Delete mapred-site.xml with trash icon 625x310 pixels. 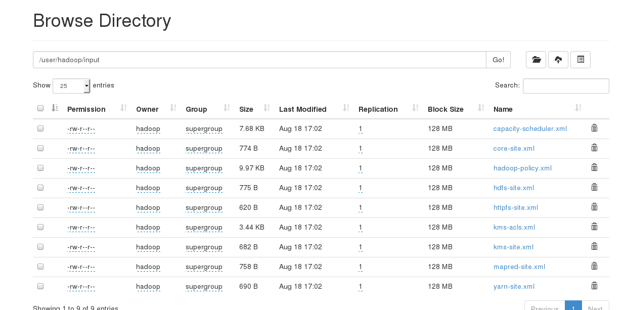[594, 266]
